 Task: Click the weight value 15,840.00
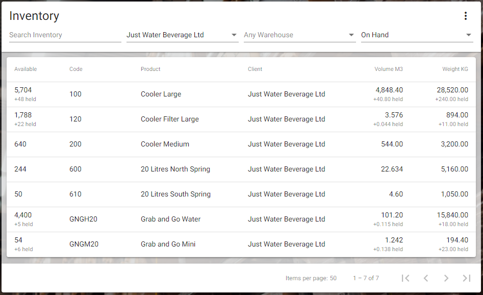[452, 215]
